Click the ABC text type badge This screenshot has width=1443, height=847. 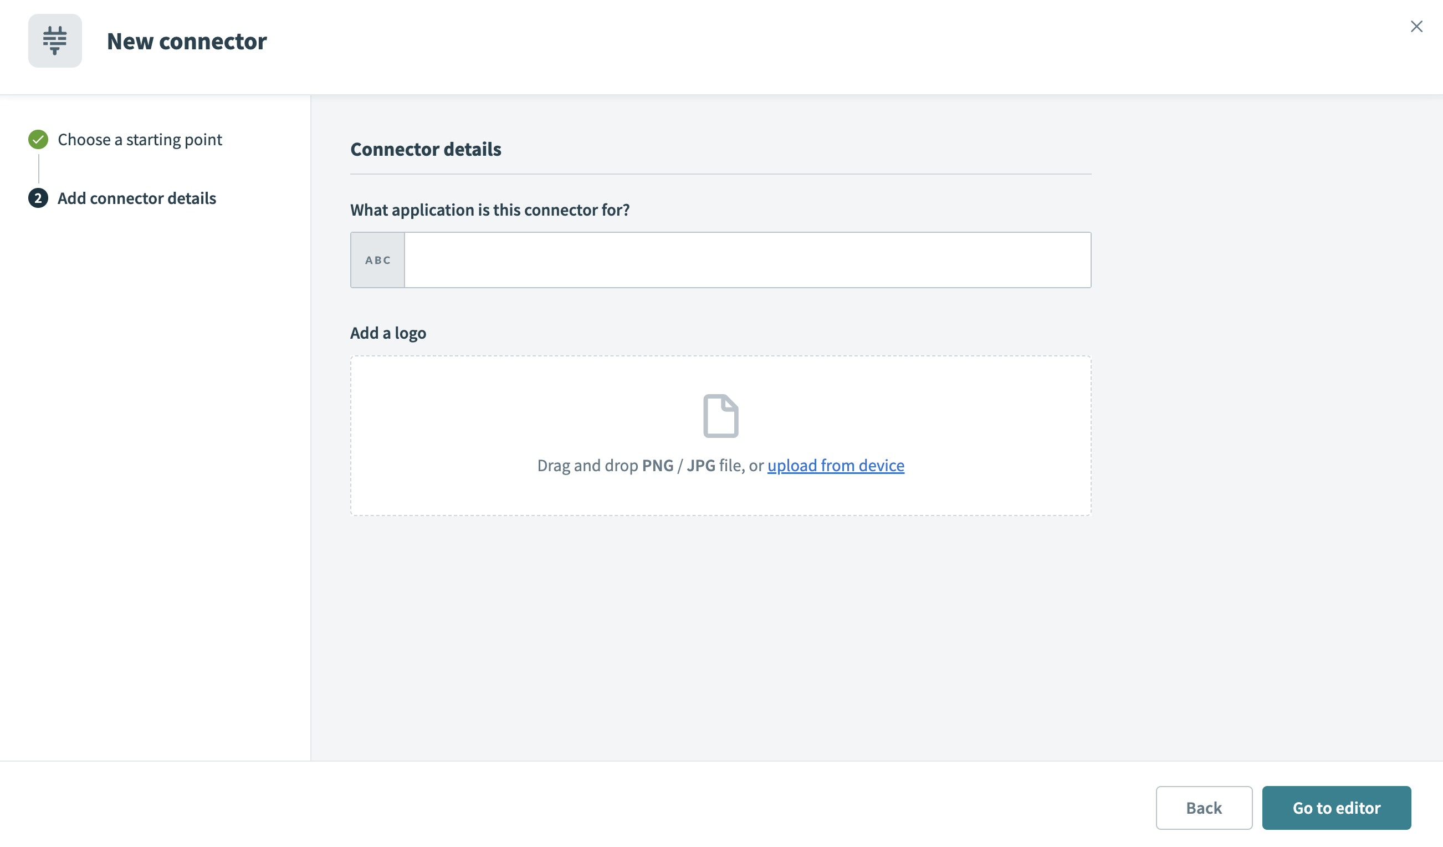click(x=378, y=260)
